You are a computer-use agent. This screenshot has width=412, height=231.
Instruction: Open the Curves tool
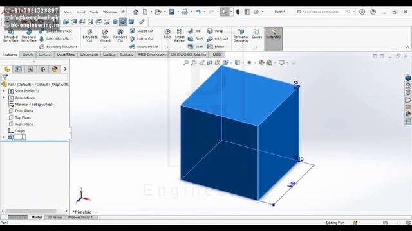tap(257, 34)
